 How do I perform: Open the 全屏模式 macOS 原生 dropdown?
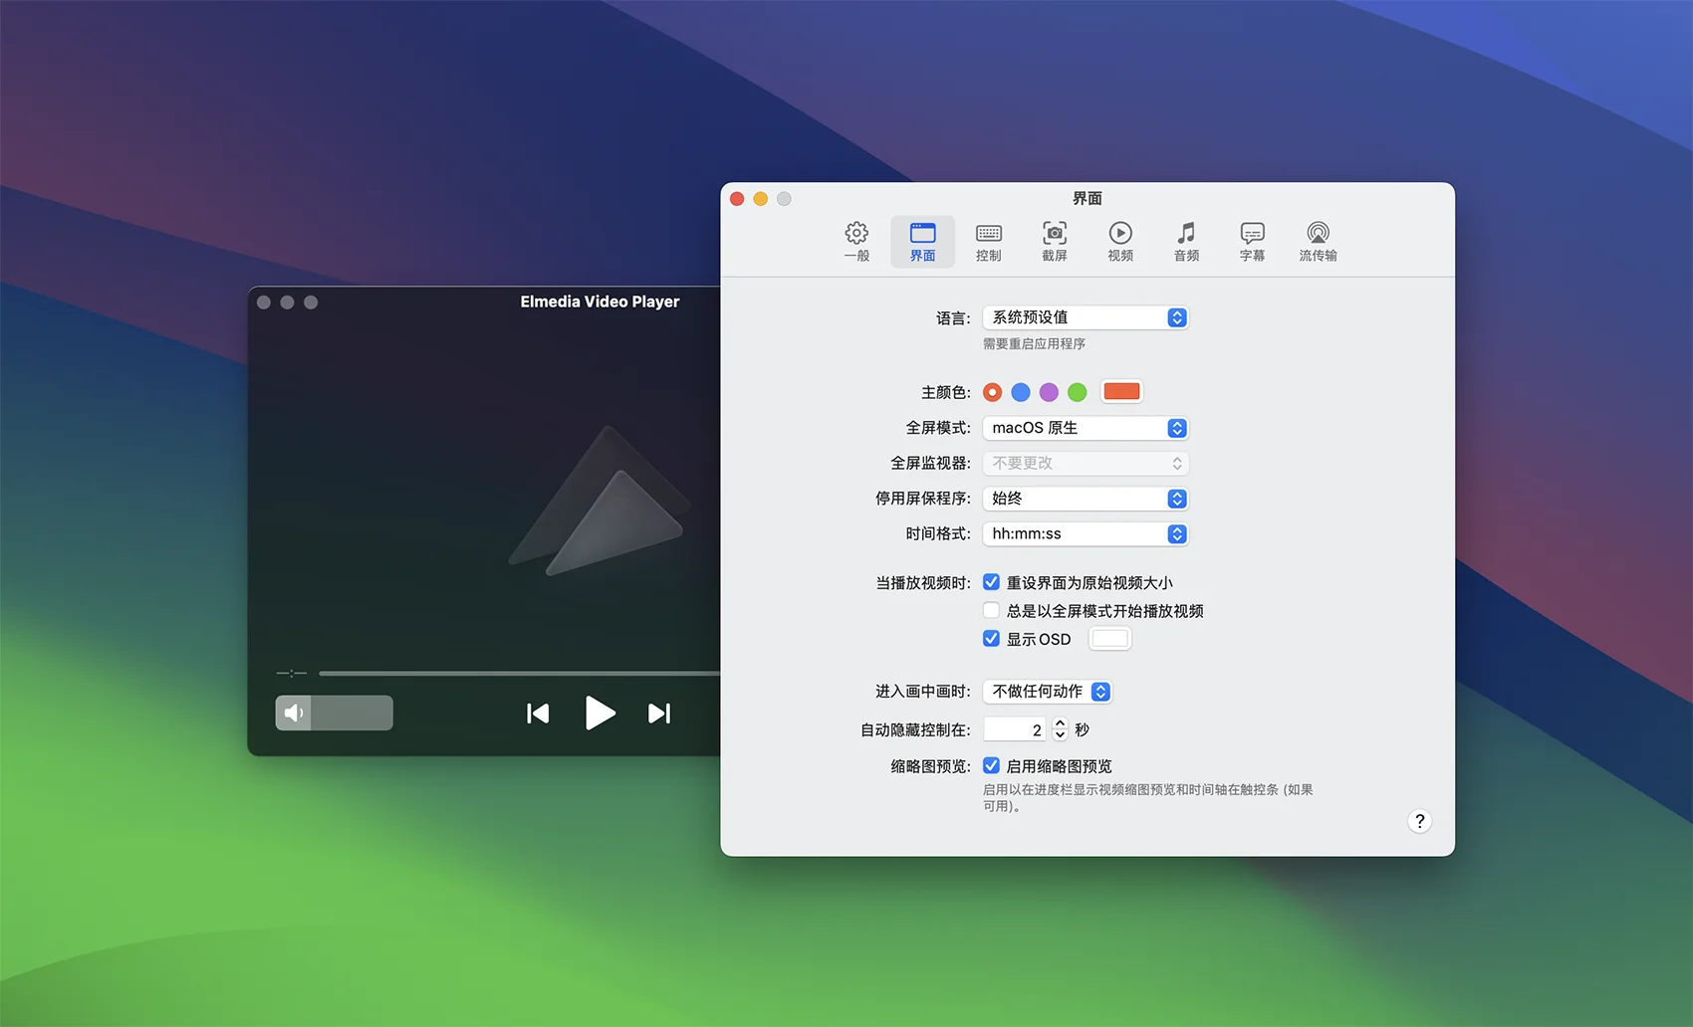pos(1086,428)
